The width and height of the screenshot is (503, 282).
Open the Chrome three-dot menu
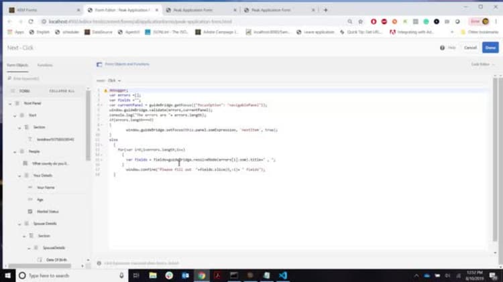point(496,21)
